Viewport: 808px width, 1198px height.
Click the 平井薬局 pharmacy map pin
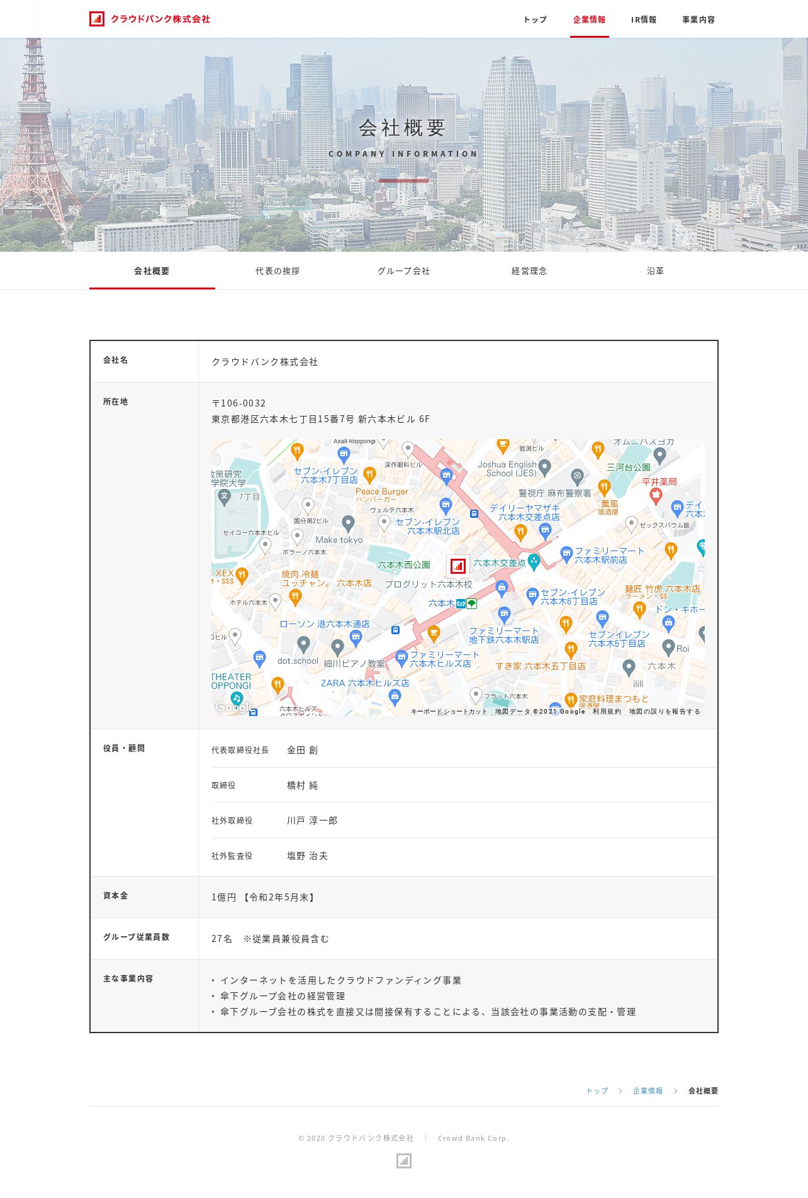[x=656, y=496]
